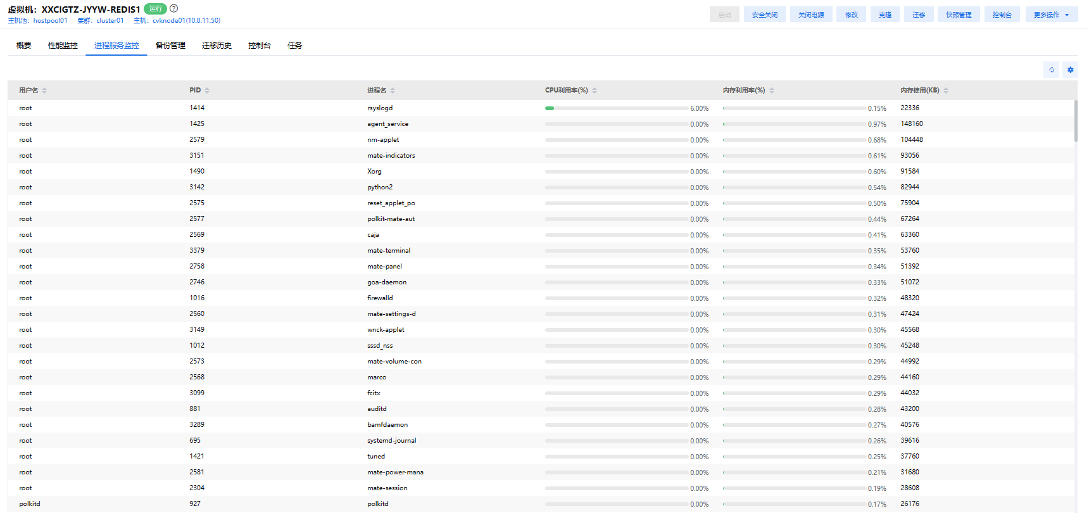This screenshot has width=1089, height=513.
Task: Open the column settings gear icon
Action: tap(1071, 70)
